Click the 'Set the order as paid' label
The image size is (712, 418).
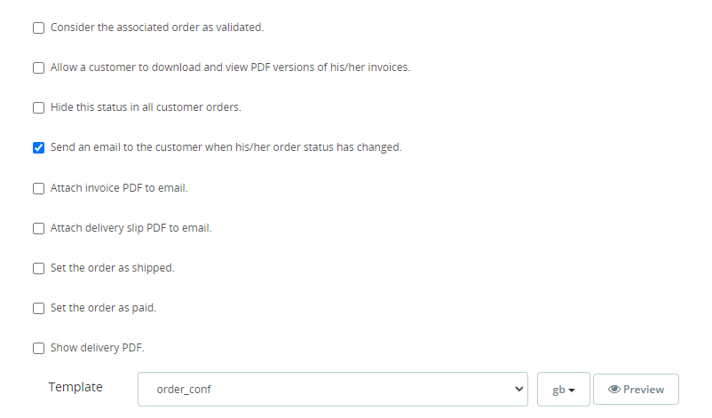(103, 308)
